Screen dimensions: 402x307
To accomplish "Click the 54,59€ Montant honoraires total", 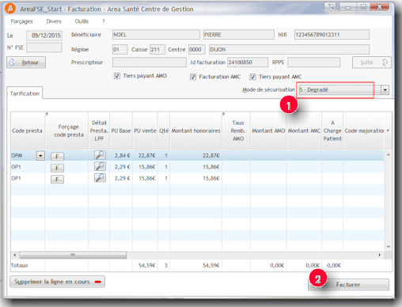I will tap(210, 265).
